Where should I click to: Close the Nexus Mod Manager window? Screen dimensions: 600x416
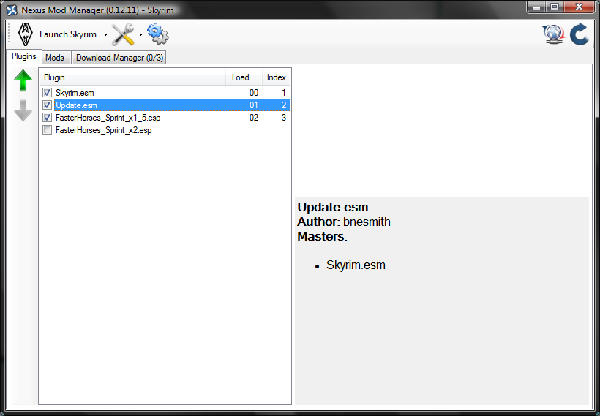(579, 7)
